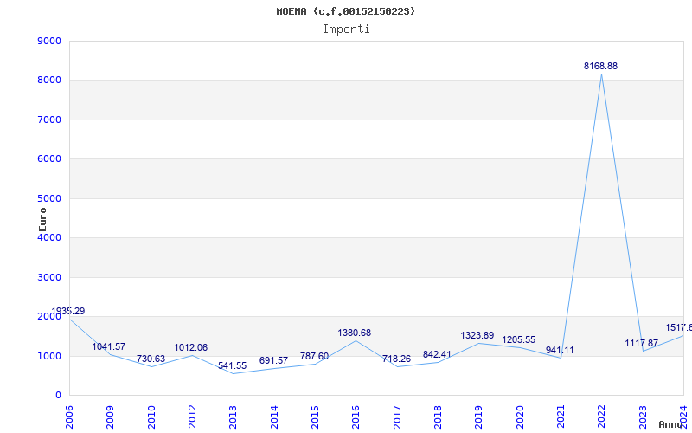The image size is (692, 433).
Task: Click the data label 1323.89
Action: (x=477, y=336)
